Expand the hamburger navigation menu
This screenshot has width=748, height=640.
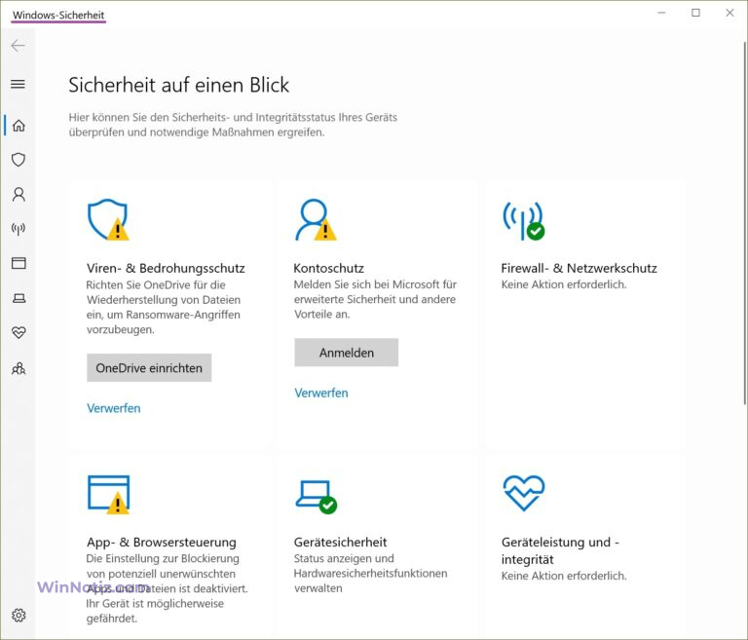point(18,85)
